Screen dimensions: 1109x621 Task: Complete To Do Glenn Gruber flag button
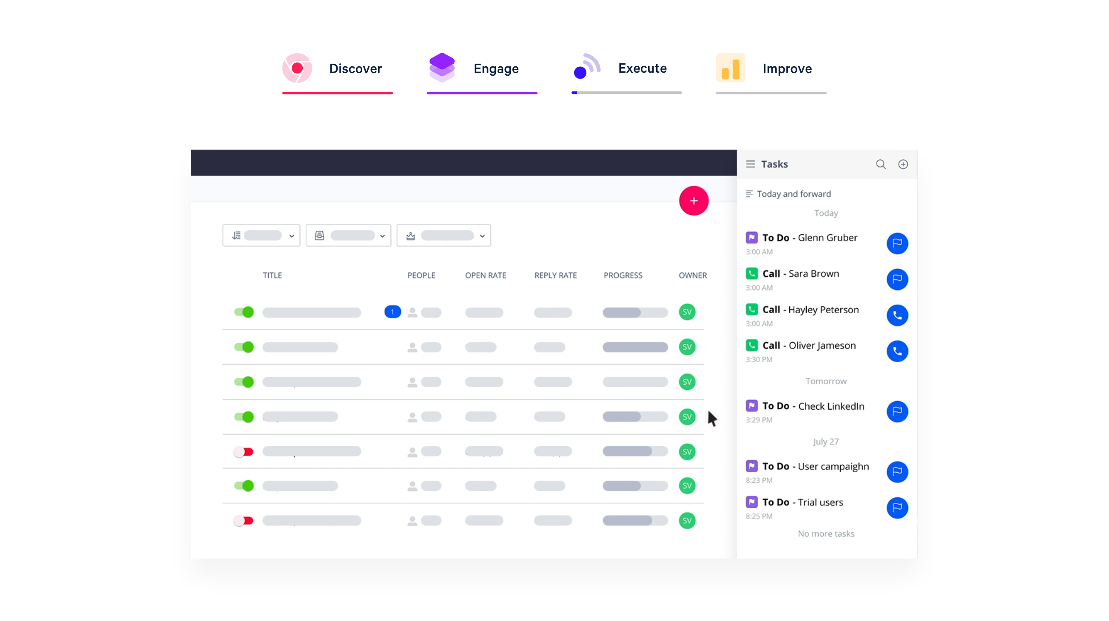point(897,244)
